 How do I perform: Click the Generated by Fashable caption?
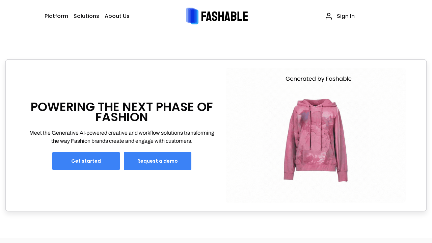tap(318, 79)
